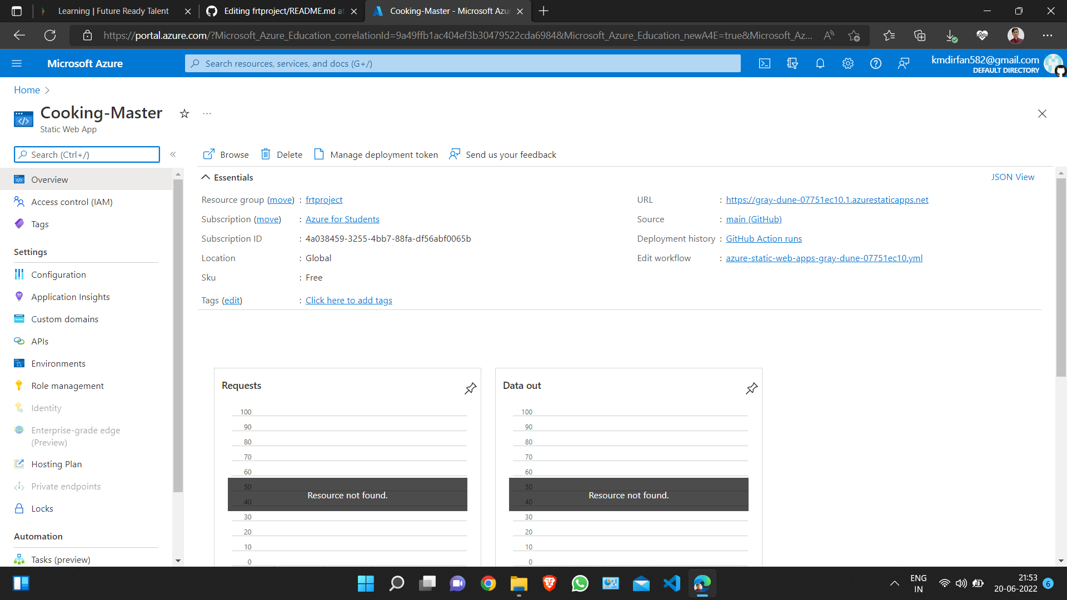The image size is (1067, 600).
Task: Add page to favorites star icon
Action: (x=854, y=36)
